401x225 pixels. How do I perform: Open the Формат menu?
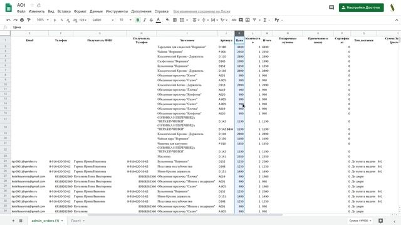pos(80,11)
